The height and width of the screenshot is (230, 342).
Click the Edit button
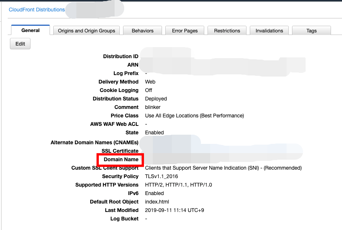(x=20, y=44)
